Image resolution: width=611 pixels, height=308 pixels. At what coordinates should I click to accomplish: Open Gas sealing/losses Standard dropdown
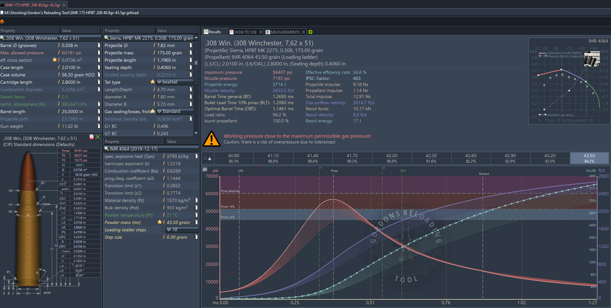[x=159, y=112]
